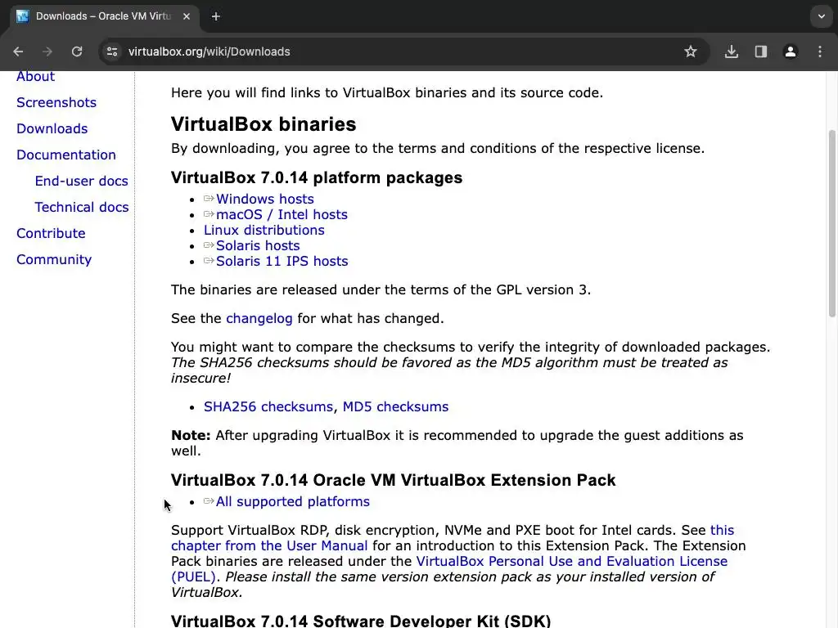Go back with the browser back arrow
838x628 pixels.
[x=18, y=52]
